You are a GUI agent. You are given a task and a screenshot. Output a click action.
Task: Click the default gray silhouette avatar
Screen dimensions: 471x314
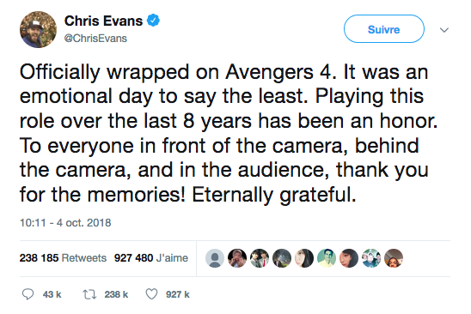215,258
